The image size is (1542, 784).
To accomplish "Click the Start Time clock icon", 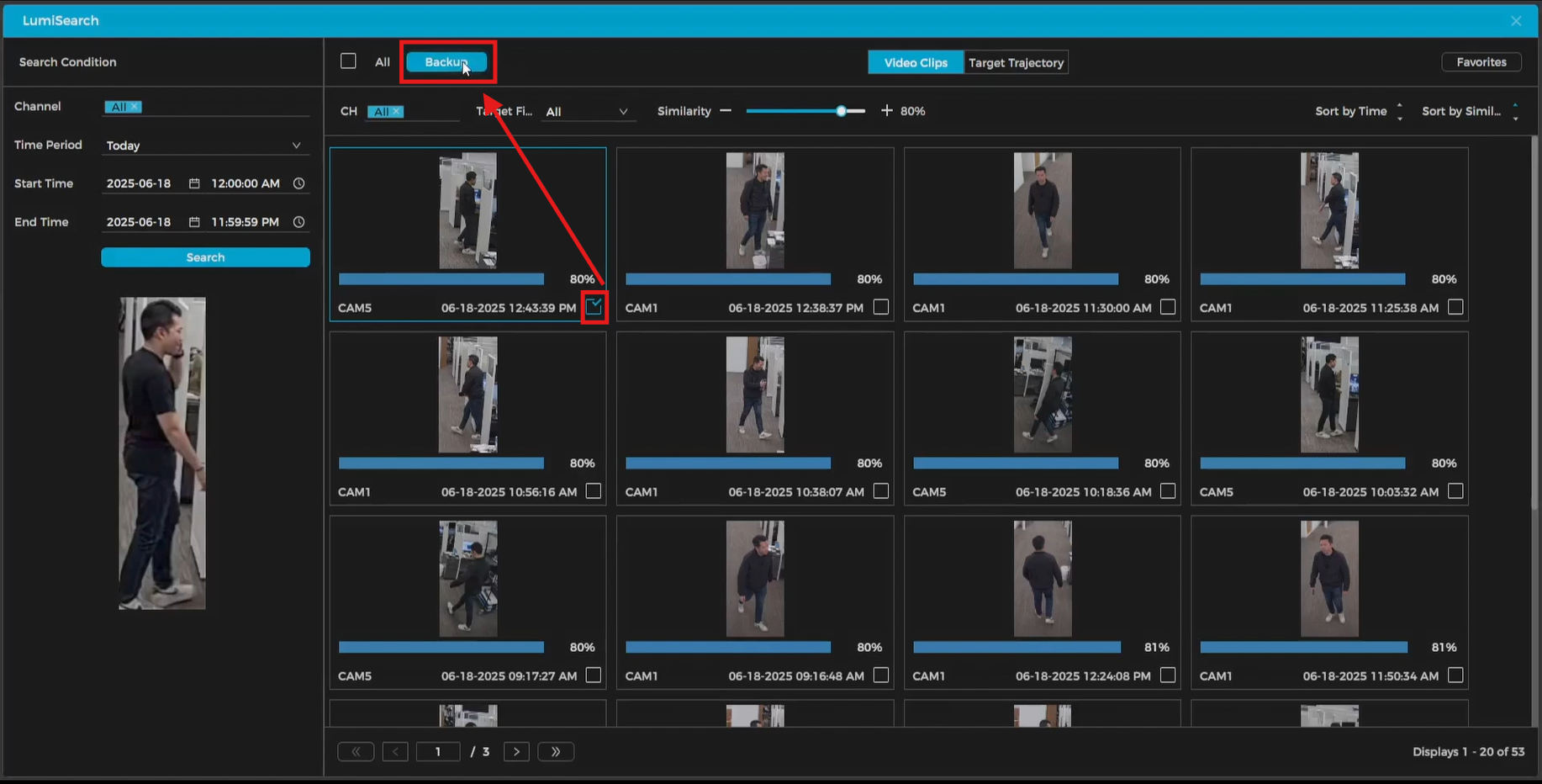I will tap(298, 183).
